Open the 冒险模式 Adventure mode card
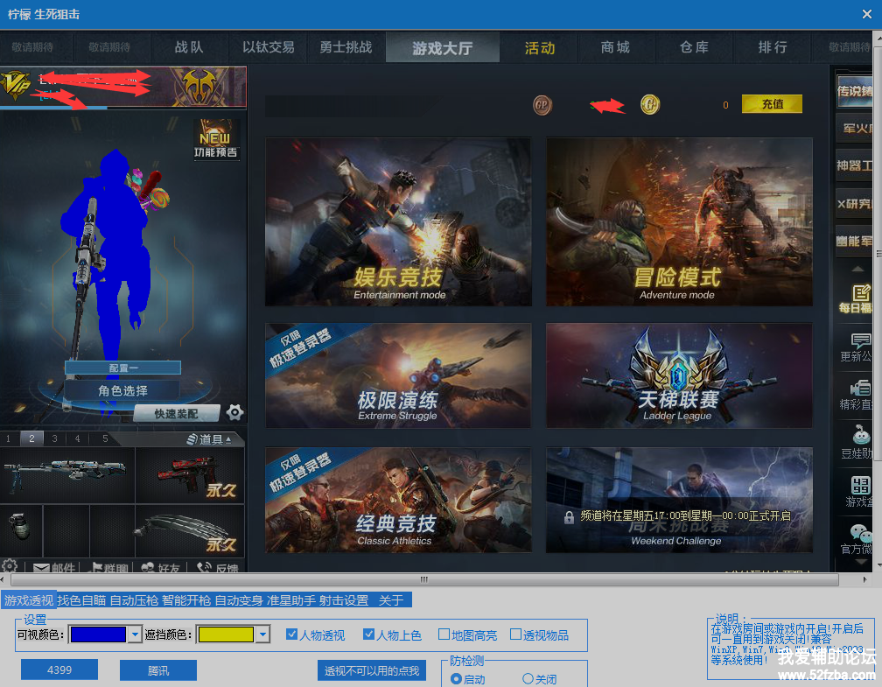882x687 pixels. (x=680, y=221)
